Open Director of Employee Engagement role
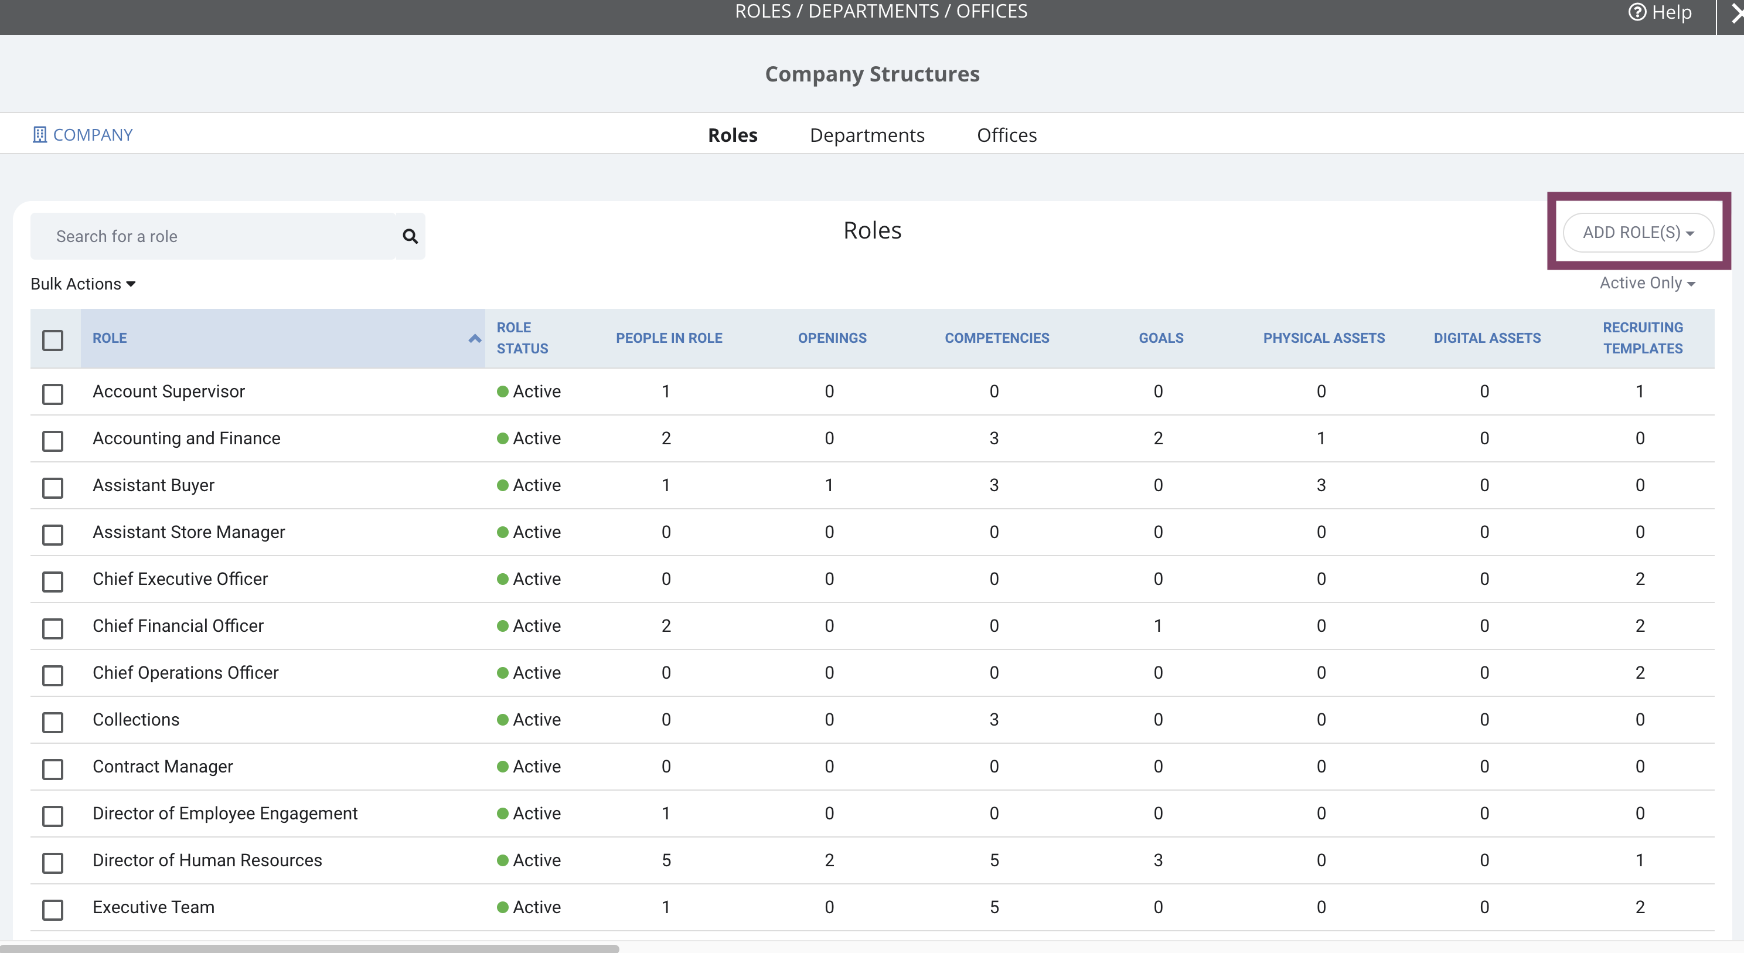Image resolution: width=1744 pixels, height=953 pixels. 225,814
